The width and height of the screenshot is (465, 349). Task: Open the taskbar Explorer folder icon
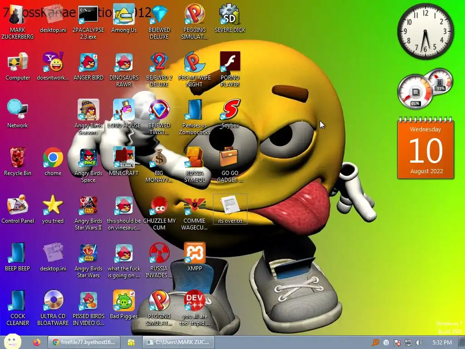[131, 342]
